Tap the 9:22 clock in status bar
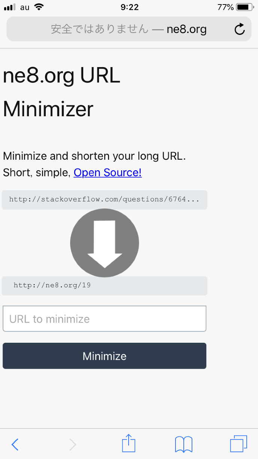The width and height of the screenshot is (258, 459). coord(130,7)
